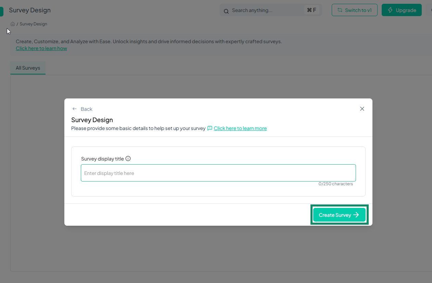
Task: Click the Search anything field
Action: point(267,10)
